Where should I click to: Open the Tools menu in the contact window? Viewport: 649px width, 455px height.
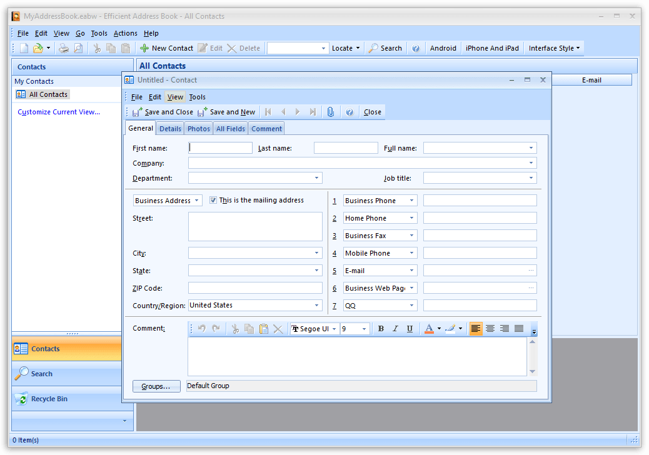tap(198, 97)
